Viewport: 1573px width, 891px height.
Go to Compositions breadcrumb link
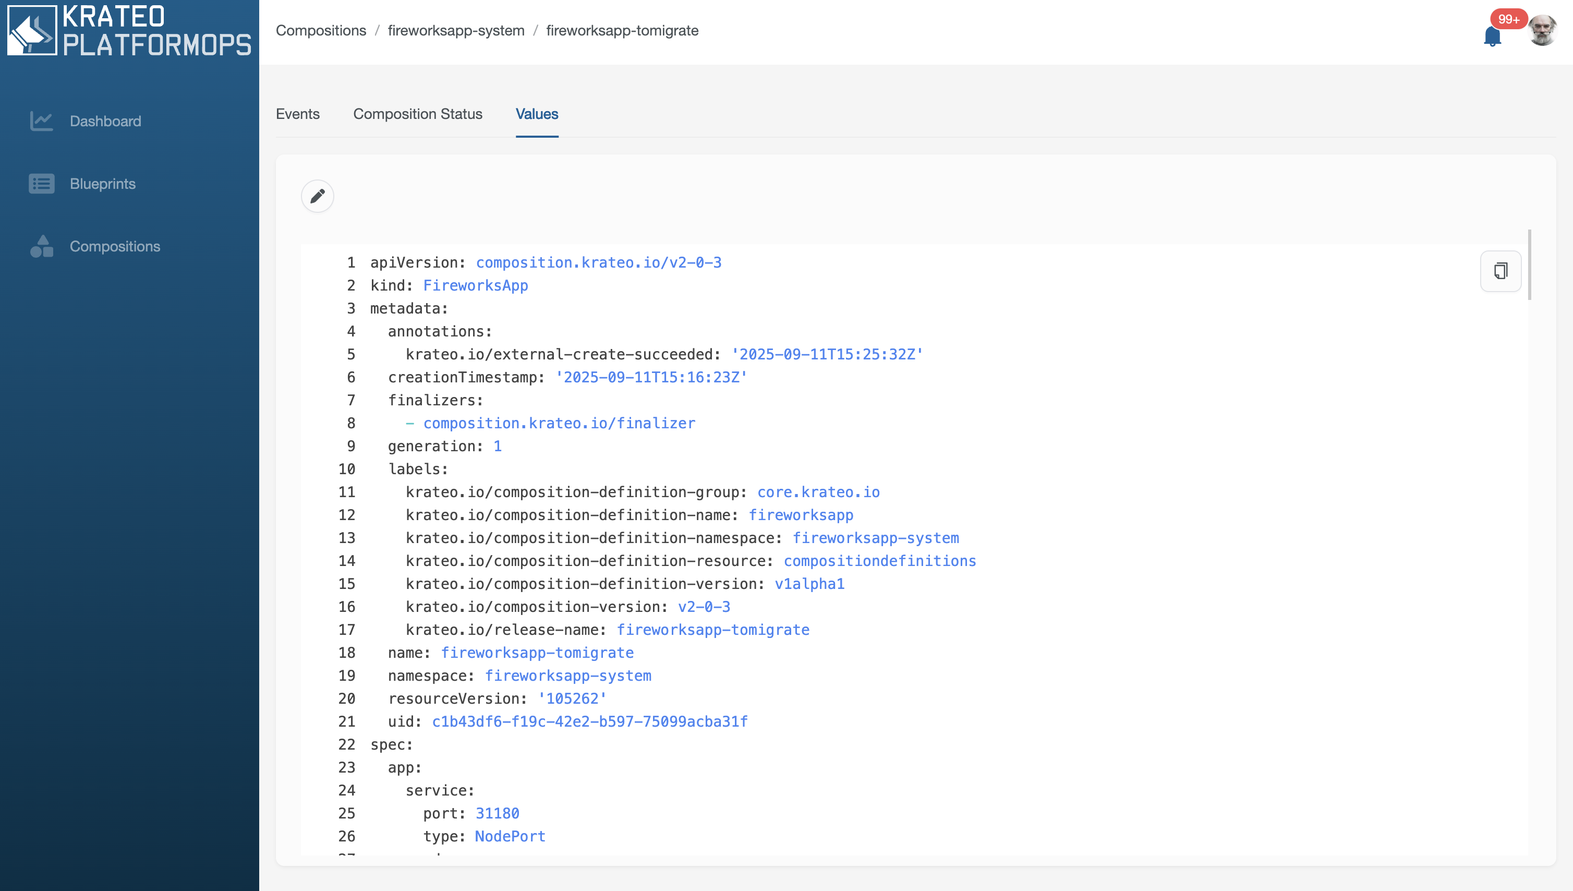[x=321, y=31]
